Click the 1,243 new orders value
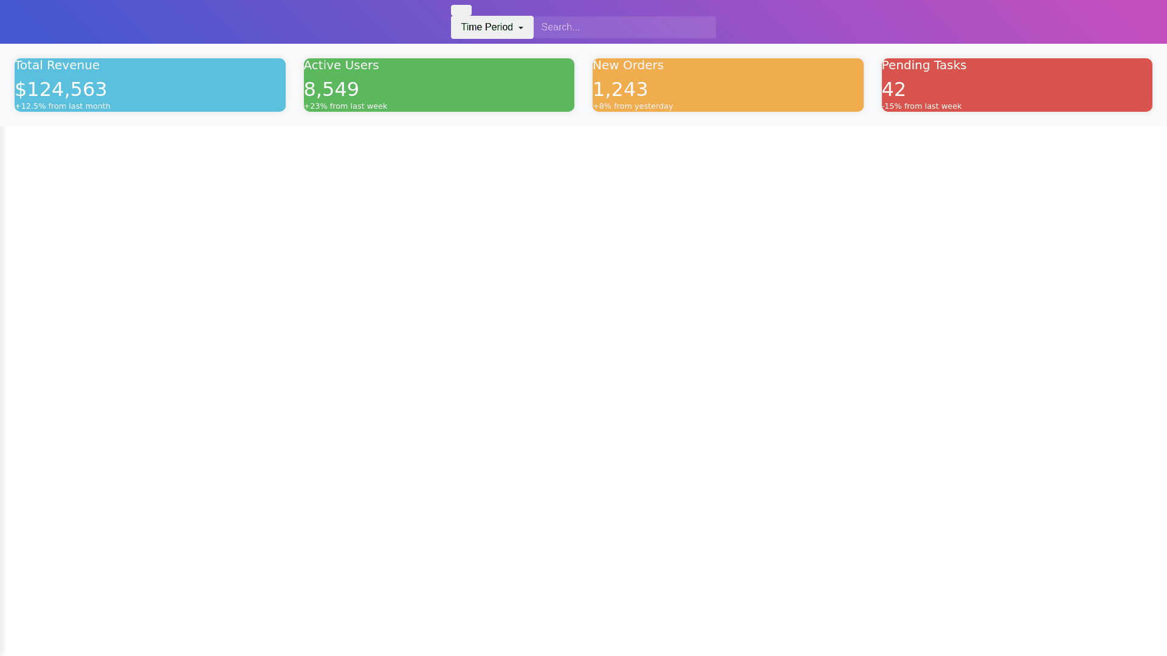This screenshot has width=1167, height=656. point(620,89)
